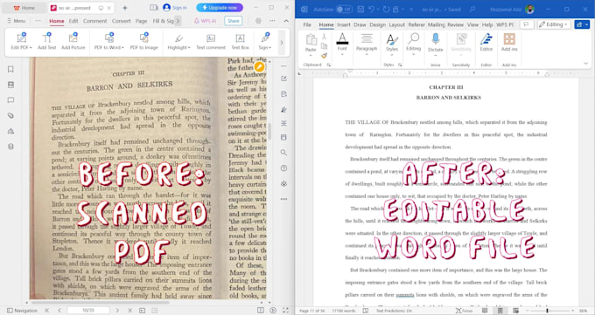
Task: Click Format Painter in Word clipboard group
Action: point(324,56)
